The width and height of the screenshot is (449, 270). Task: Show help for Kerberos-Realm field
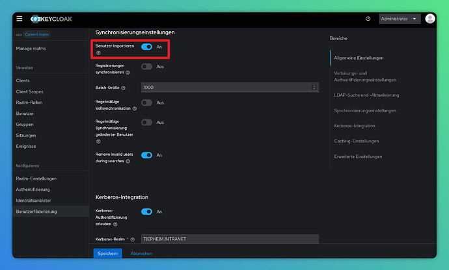point(132,239)
